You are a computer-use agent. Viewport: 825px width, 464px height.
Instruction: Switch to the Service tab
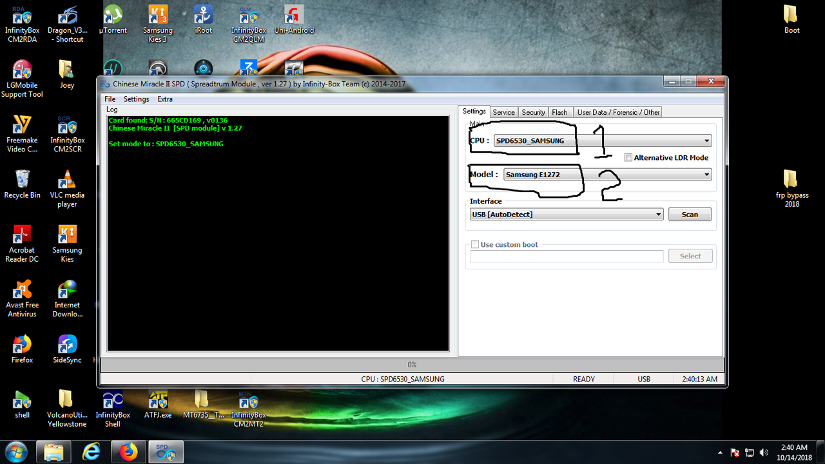tap(504, 112)
